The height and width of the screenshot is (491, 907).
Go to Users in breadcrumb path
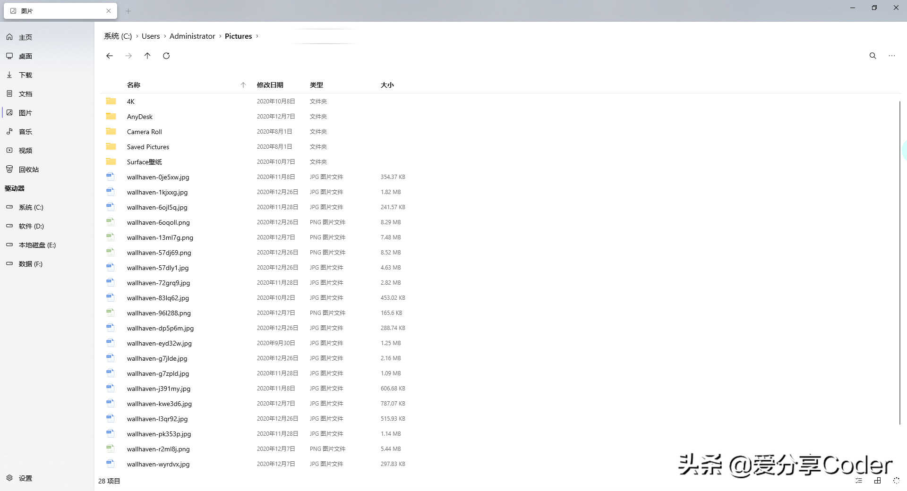[151, 36]
